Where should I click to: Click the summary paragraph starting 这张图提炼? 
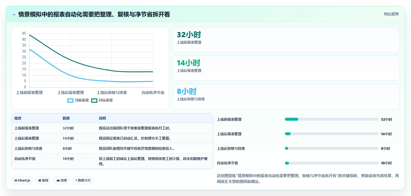(x=308, y=179)
